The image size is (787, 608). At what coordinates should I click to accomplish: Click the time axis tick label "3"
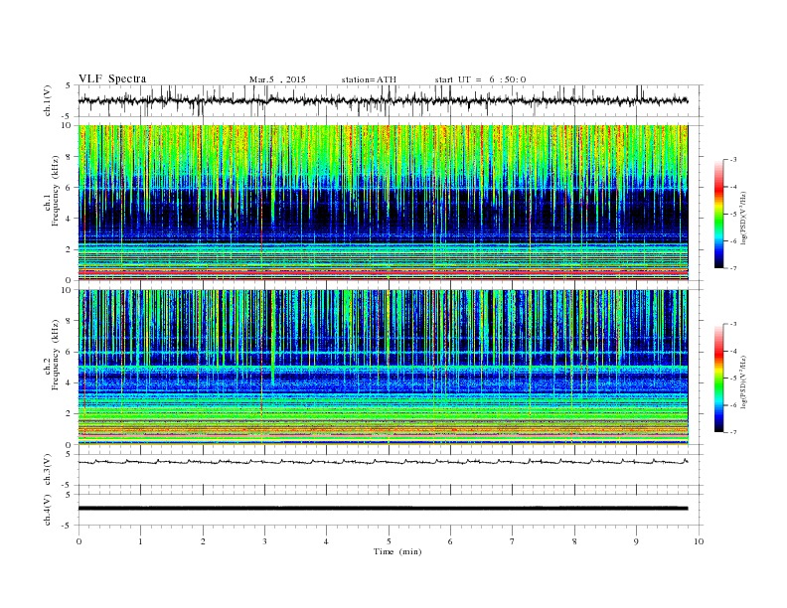click(x=264, y=541)
